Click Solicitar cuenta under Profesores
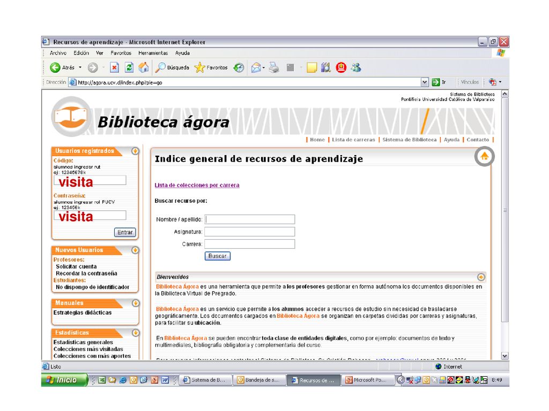Screen dimensions: 549x411 (x=76, y=267)
